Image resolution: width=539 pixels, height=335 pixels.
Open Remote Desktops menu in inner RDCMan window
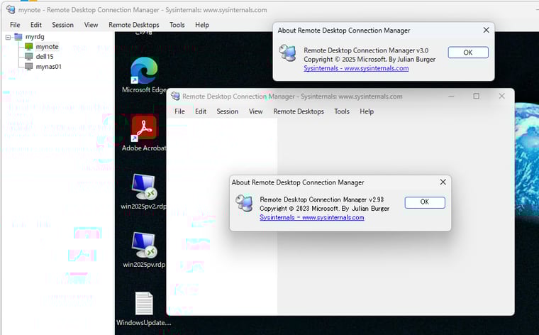pyautogui.click(x=299, y=111)
